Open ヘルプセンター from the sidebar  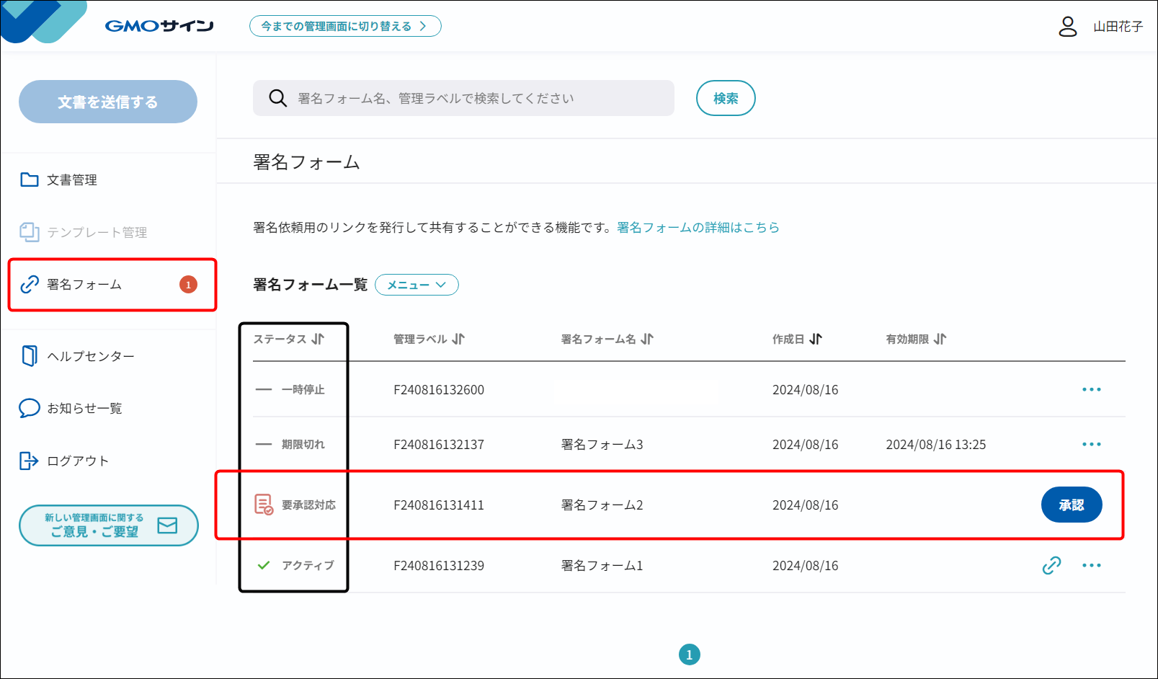90,356
